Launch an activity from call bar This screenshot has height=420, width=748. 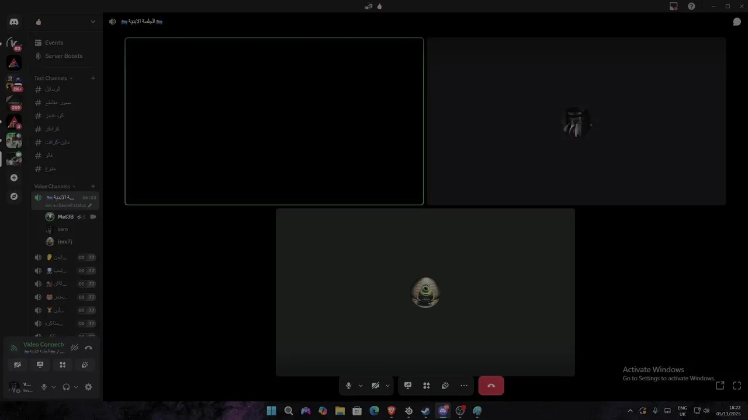pos(427,386)
